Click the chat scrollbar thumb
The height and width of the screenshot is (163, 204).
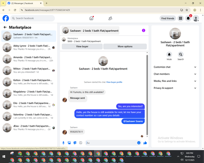147,95
